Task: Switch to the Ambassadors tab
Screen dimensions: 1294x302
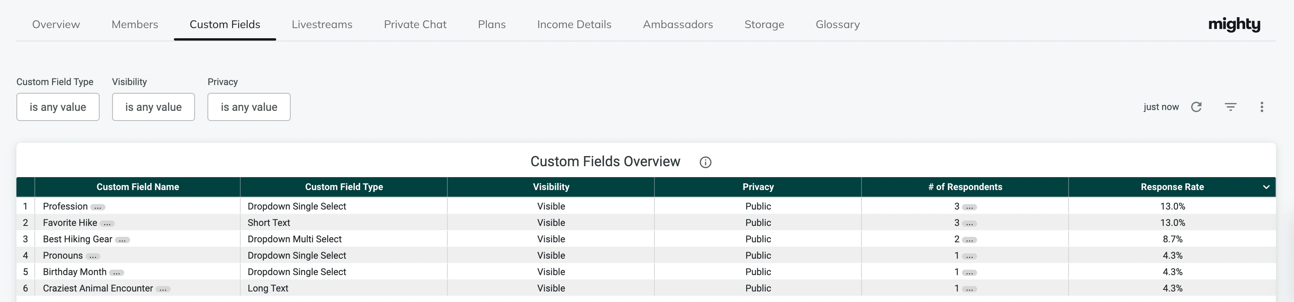Action: coord(677,25)
